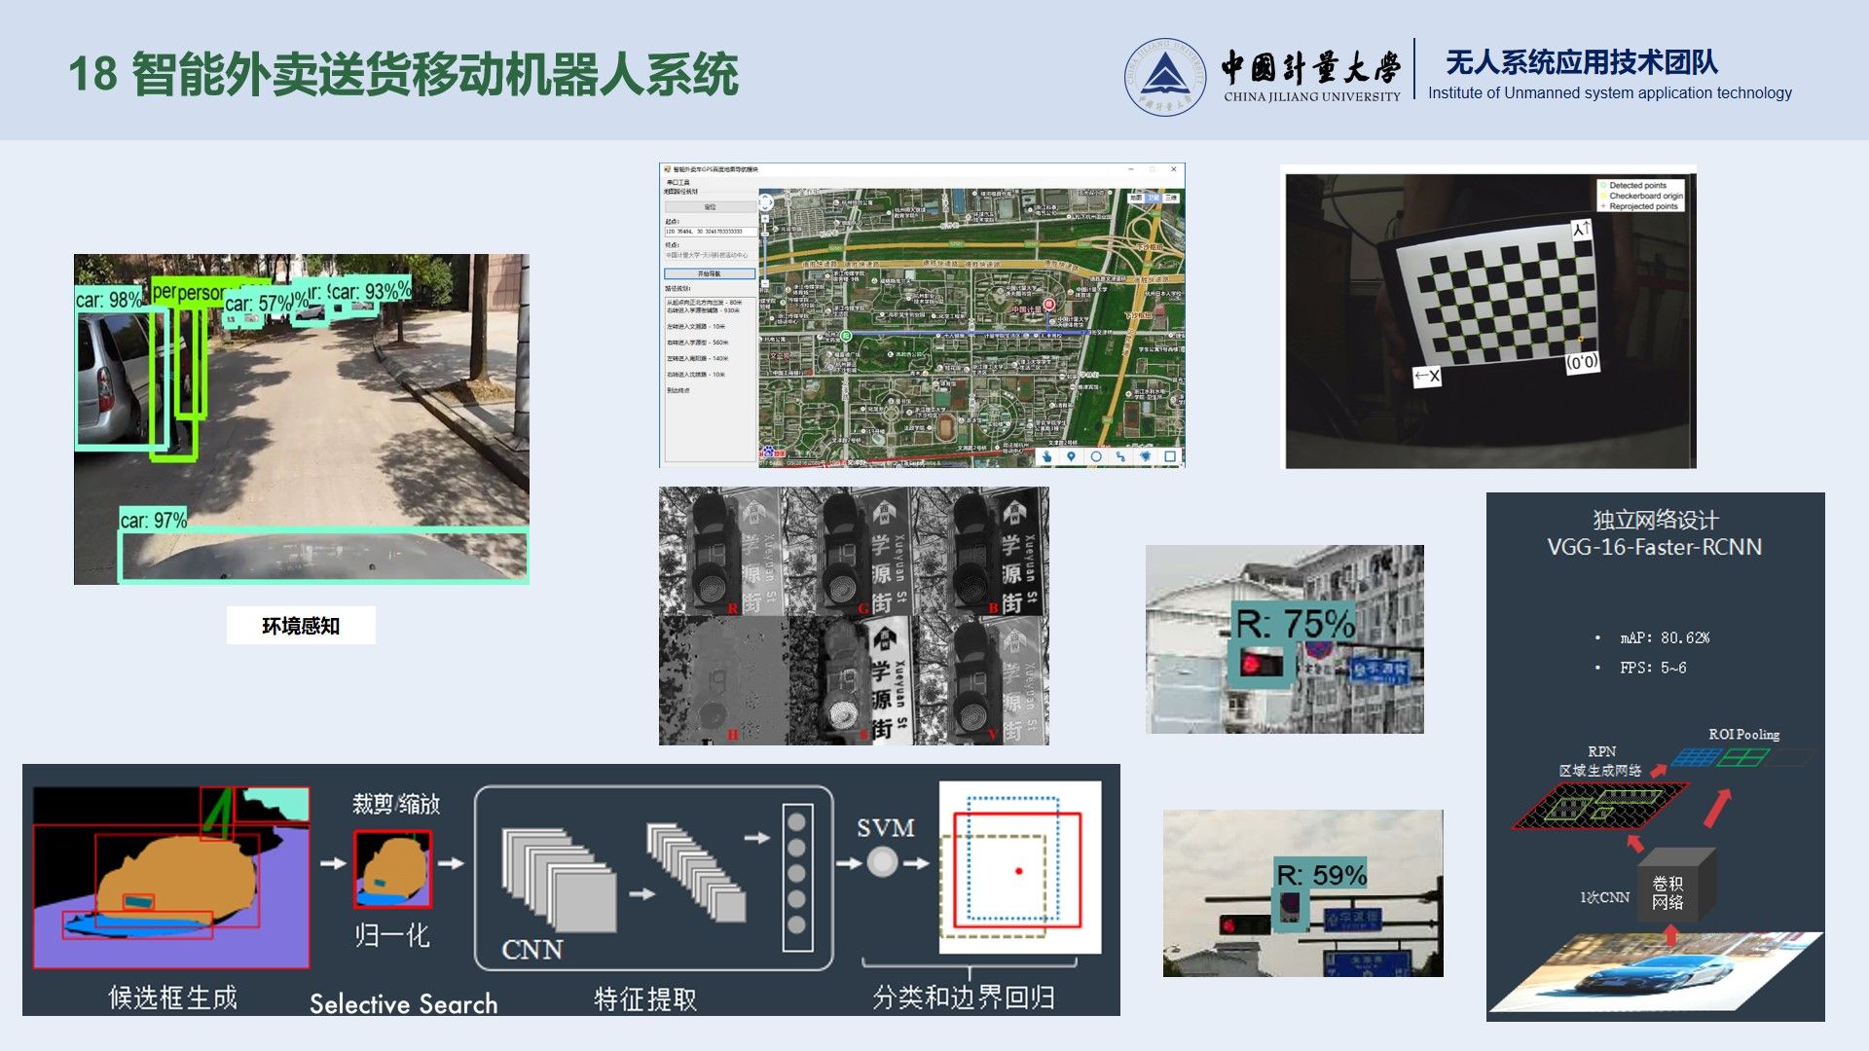Select the rectangle drawing tool on map

[1170, 456]
